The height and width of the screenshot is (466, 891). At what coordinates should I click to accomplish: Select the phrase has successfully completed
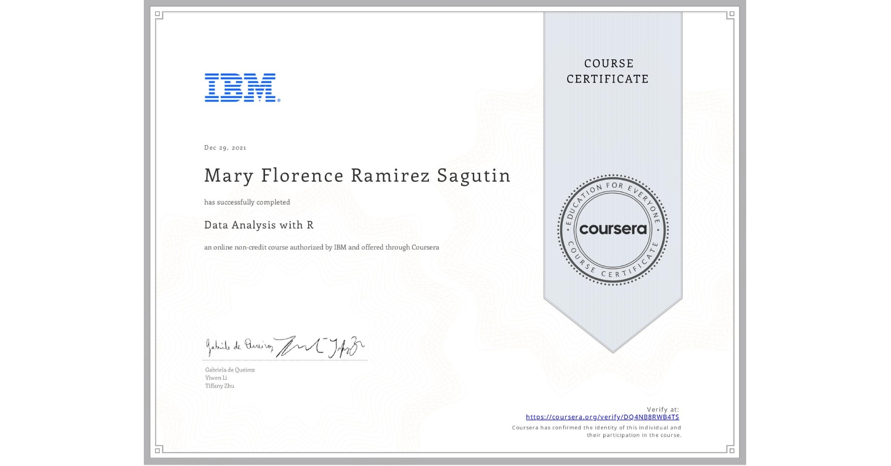[247, 202]
